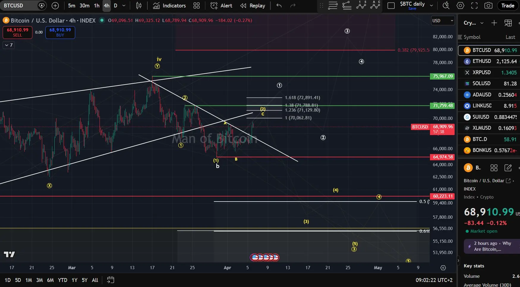Open the Indicators dialog
Viewport: 520px width, 287px height.
pyautogui.click(x=169, y=6)
